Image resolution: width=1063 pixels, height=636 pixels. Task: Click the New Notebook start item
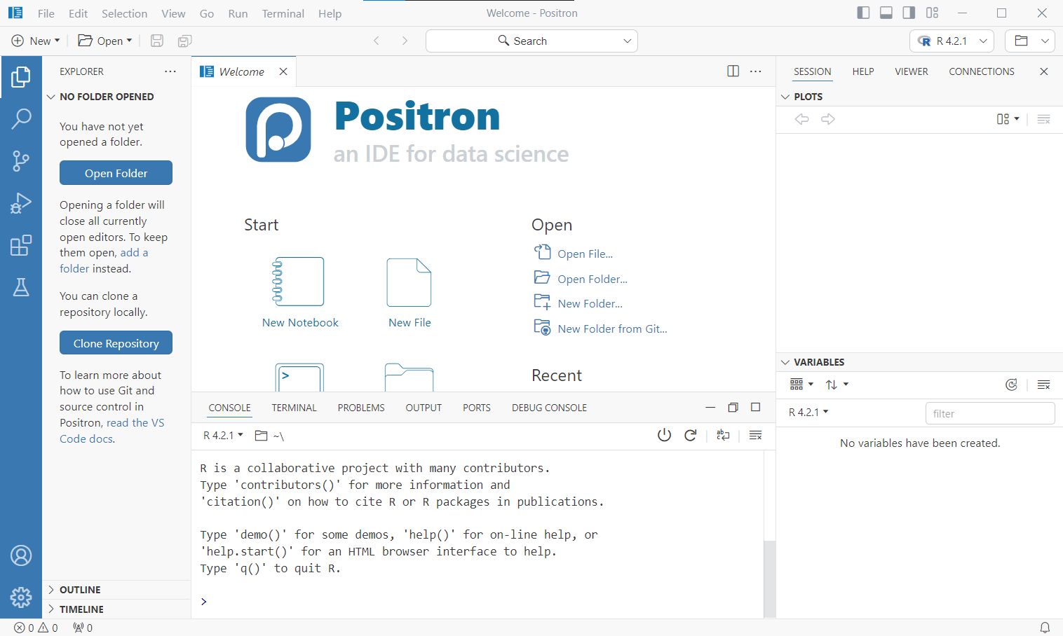300,293
